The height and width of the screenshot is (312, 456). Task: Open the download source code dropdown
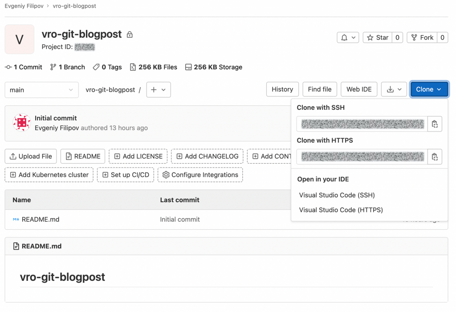click(x=394, y=89)
